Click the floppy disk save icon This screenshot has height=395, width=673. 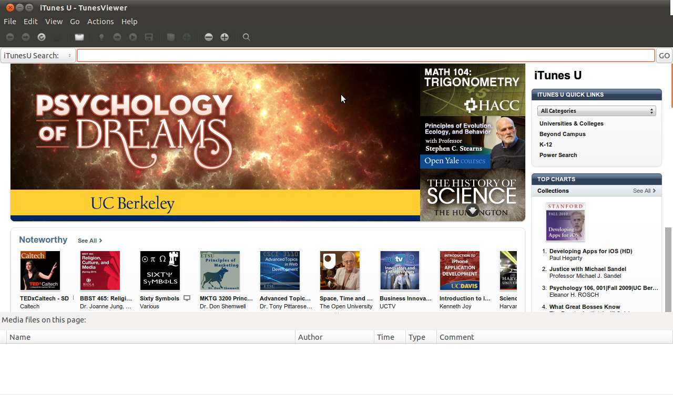pos(149,37)
